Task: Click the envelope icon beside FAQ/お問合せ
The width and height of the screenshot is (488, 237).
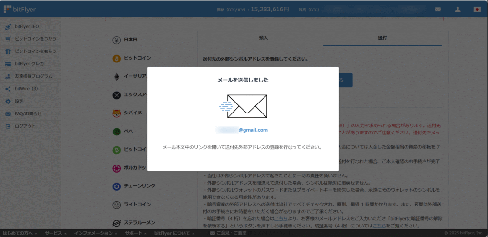Action: (x=9, y=114)
